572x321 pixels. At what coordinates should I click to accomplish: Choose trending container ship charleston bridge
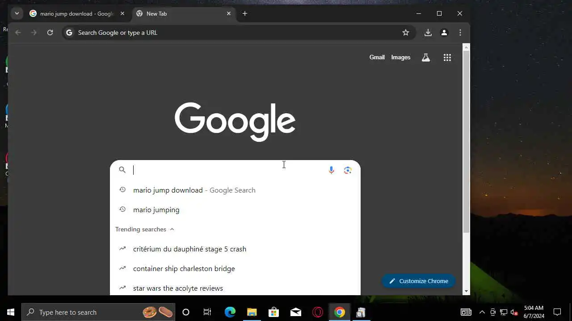(x=235, y=268)
